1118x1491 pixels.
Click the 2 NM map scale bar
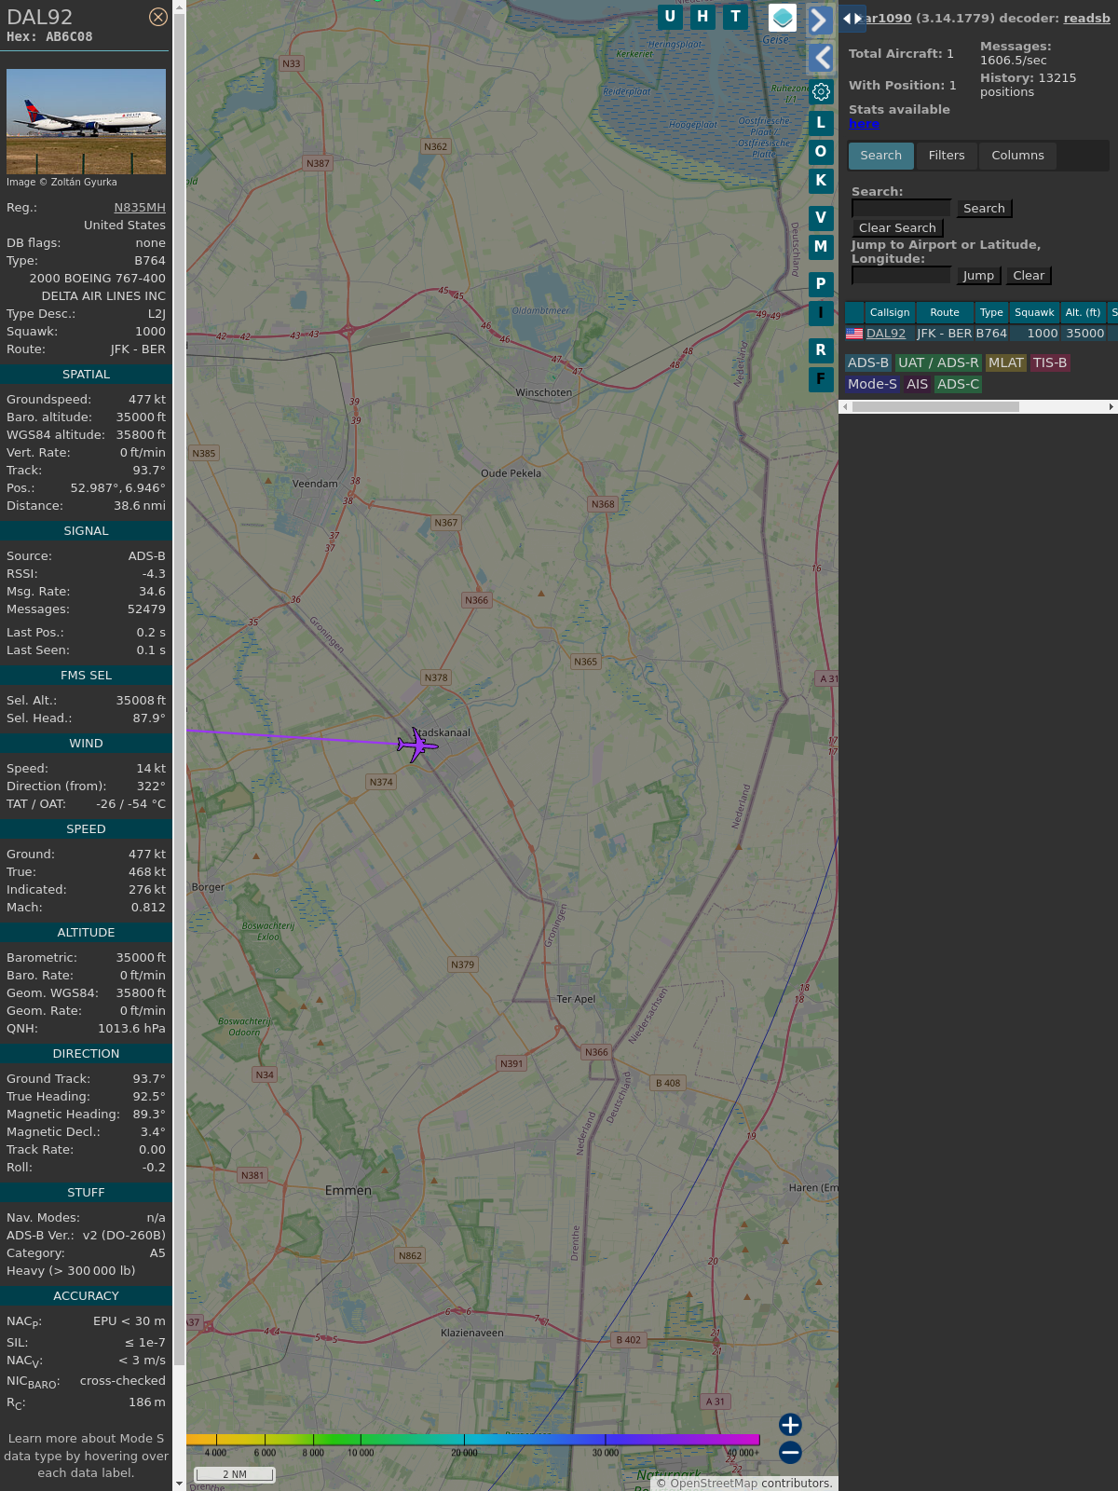tap(235, 1474)
